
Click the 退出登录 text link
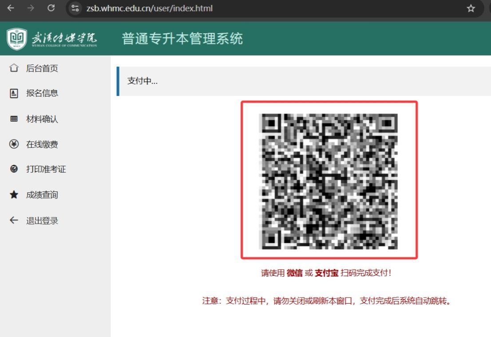pos(42,221)
